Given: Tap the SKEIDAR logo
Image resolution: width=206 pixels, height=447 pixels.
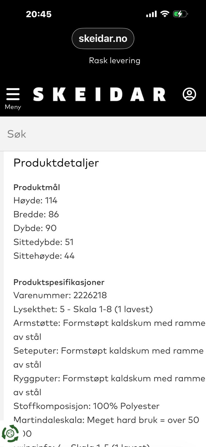Looking at the screenshot, I should tap(99, 94).
